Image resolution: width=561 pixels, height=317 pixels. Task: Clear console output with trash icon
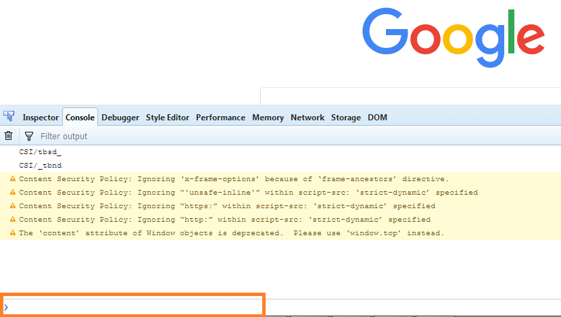(9, 136)
